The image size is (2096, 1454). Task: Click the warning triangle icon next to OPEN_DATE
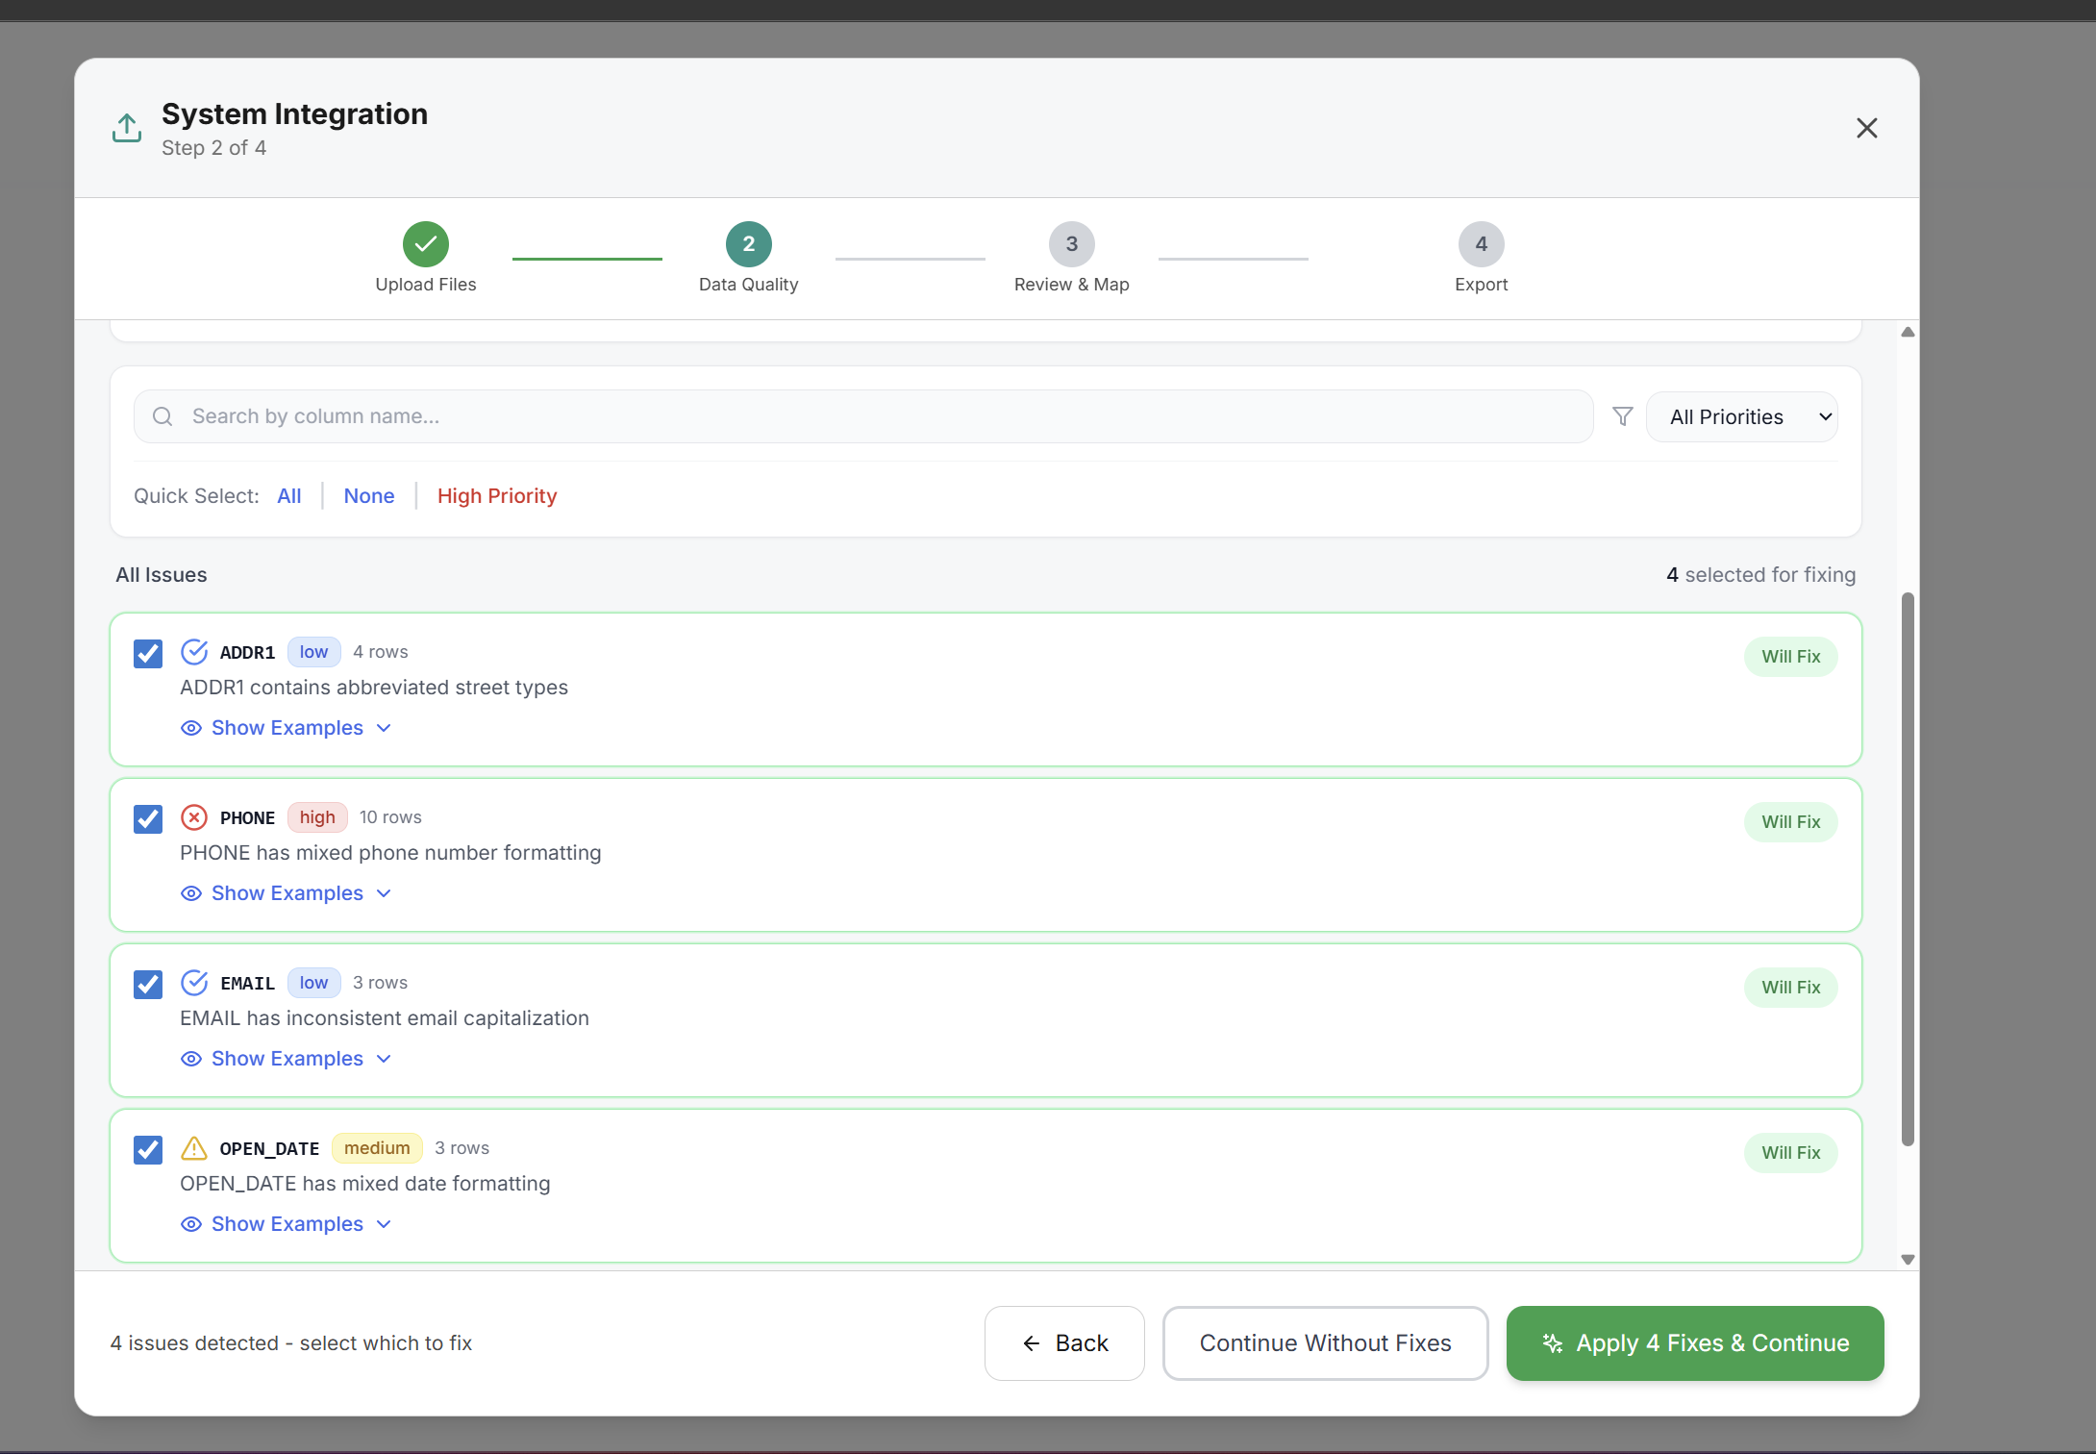[194, 1148]
